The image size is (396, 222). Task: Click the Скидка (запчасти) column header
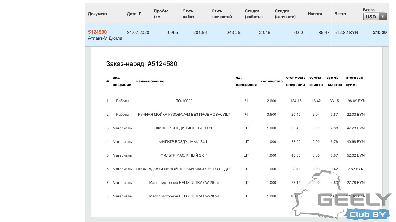coord(285,14)
